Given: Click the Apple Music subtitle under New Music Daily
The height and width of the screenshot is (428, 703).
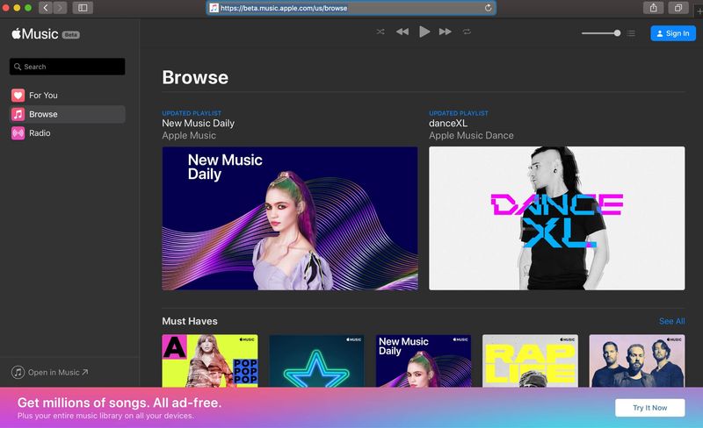Looking at the screenshot, I should pos(189,135).
